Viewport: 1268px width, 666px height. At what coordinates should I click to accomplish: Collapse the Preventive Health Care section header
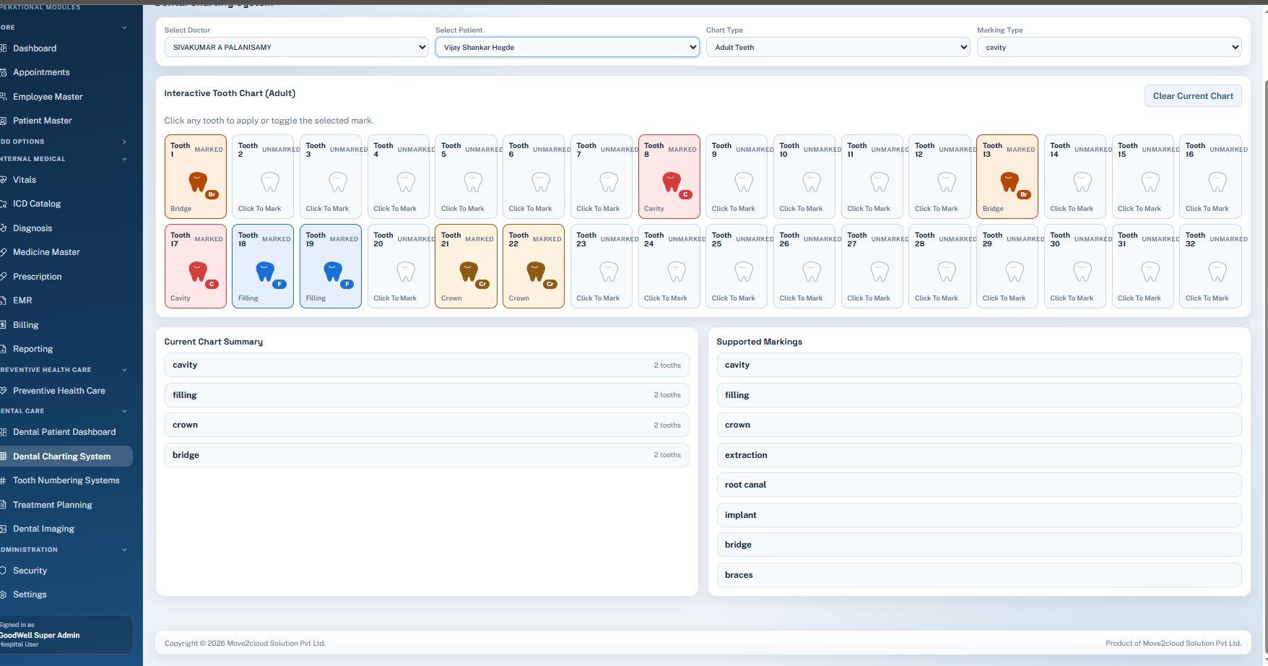pos(64,370)
